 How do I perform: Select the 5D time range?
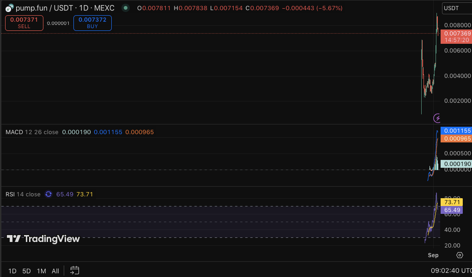pos(26,271)
